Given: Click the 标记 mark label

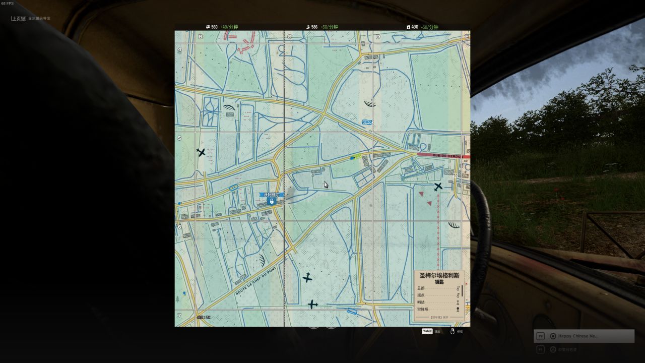Looking at the screenshot, I should pyautogui.click(x=460, y=331).
